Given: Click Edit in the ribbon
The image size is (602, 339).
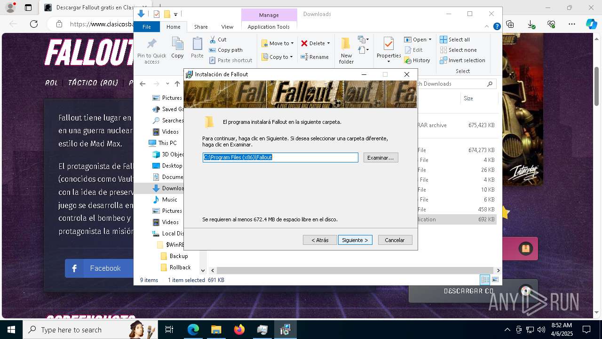Looking at the screenshot, I should tap(413, 50).
